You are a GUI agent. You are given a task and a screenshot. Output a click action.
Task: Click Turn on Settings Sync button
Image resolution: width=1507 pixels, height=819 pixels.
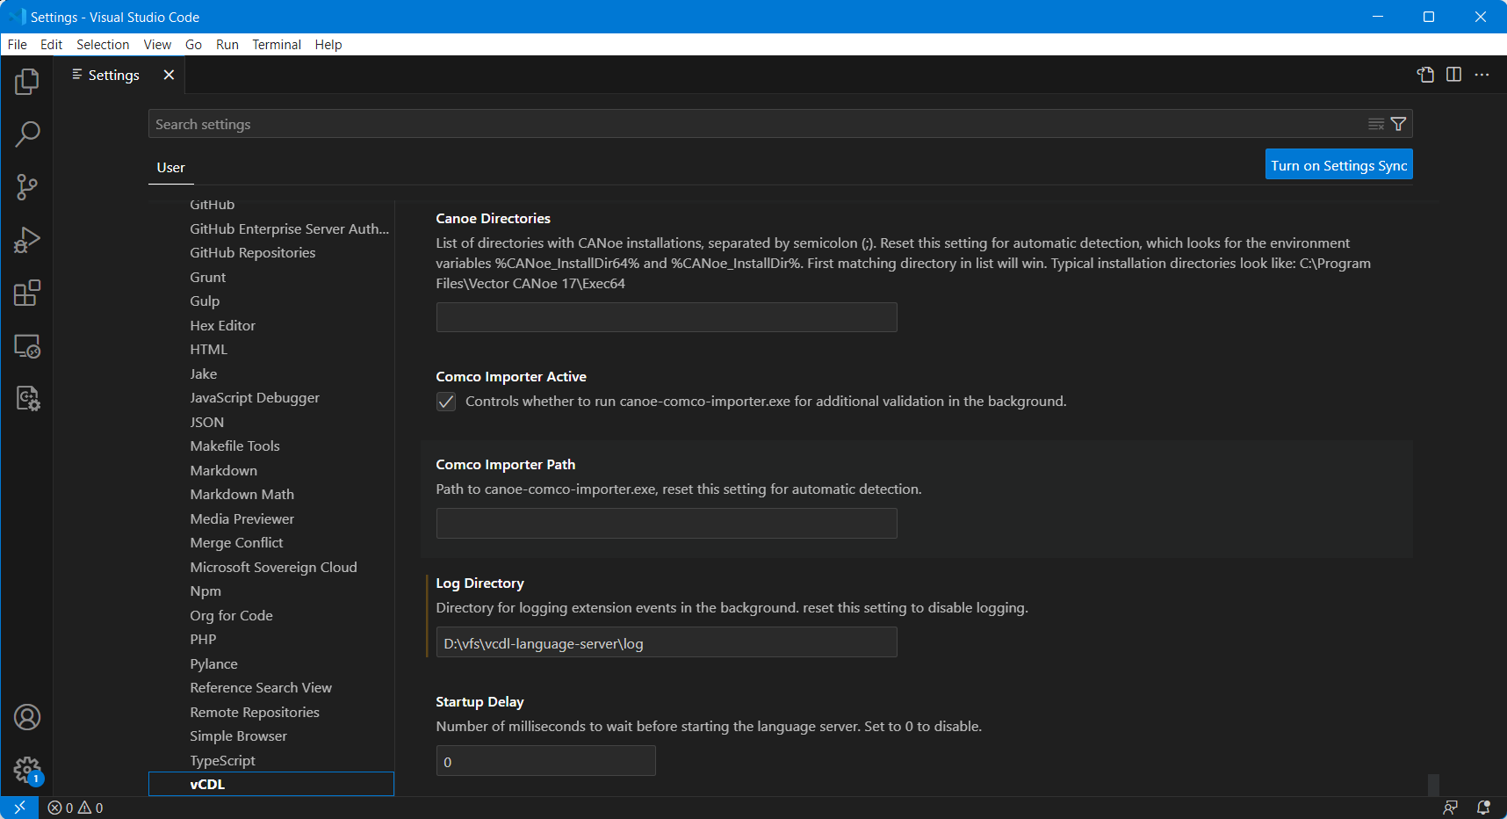tap(1338, 165)
